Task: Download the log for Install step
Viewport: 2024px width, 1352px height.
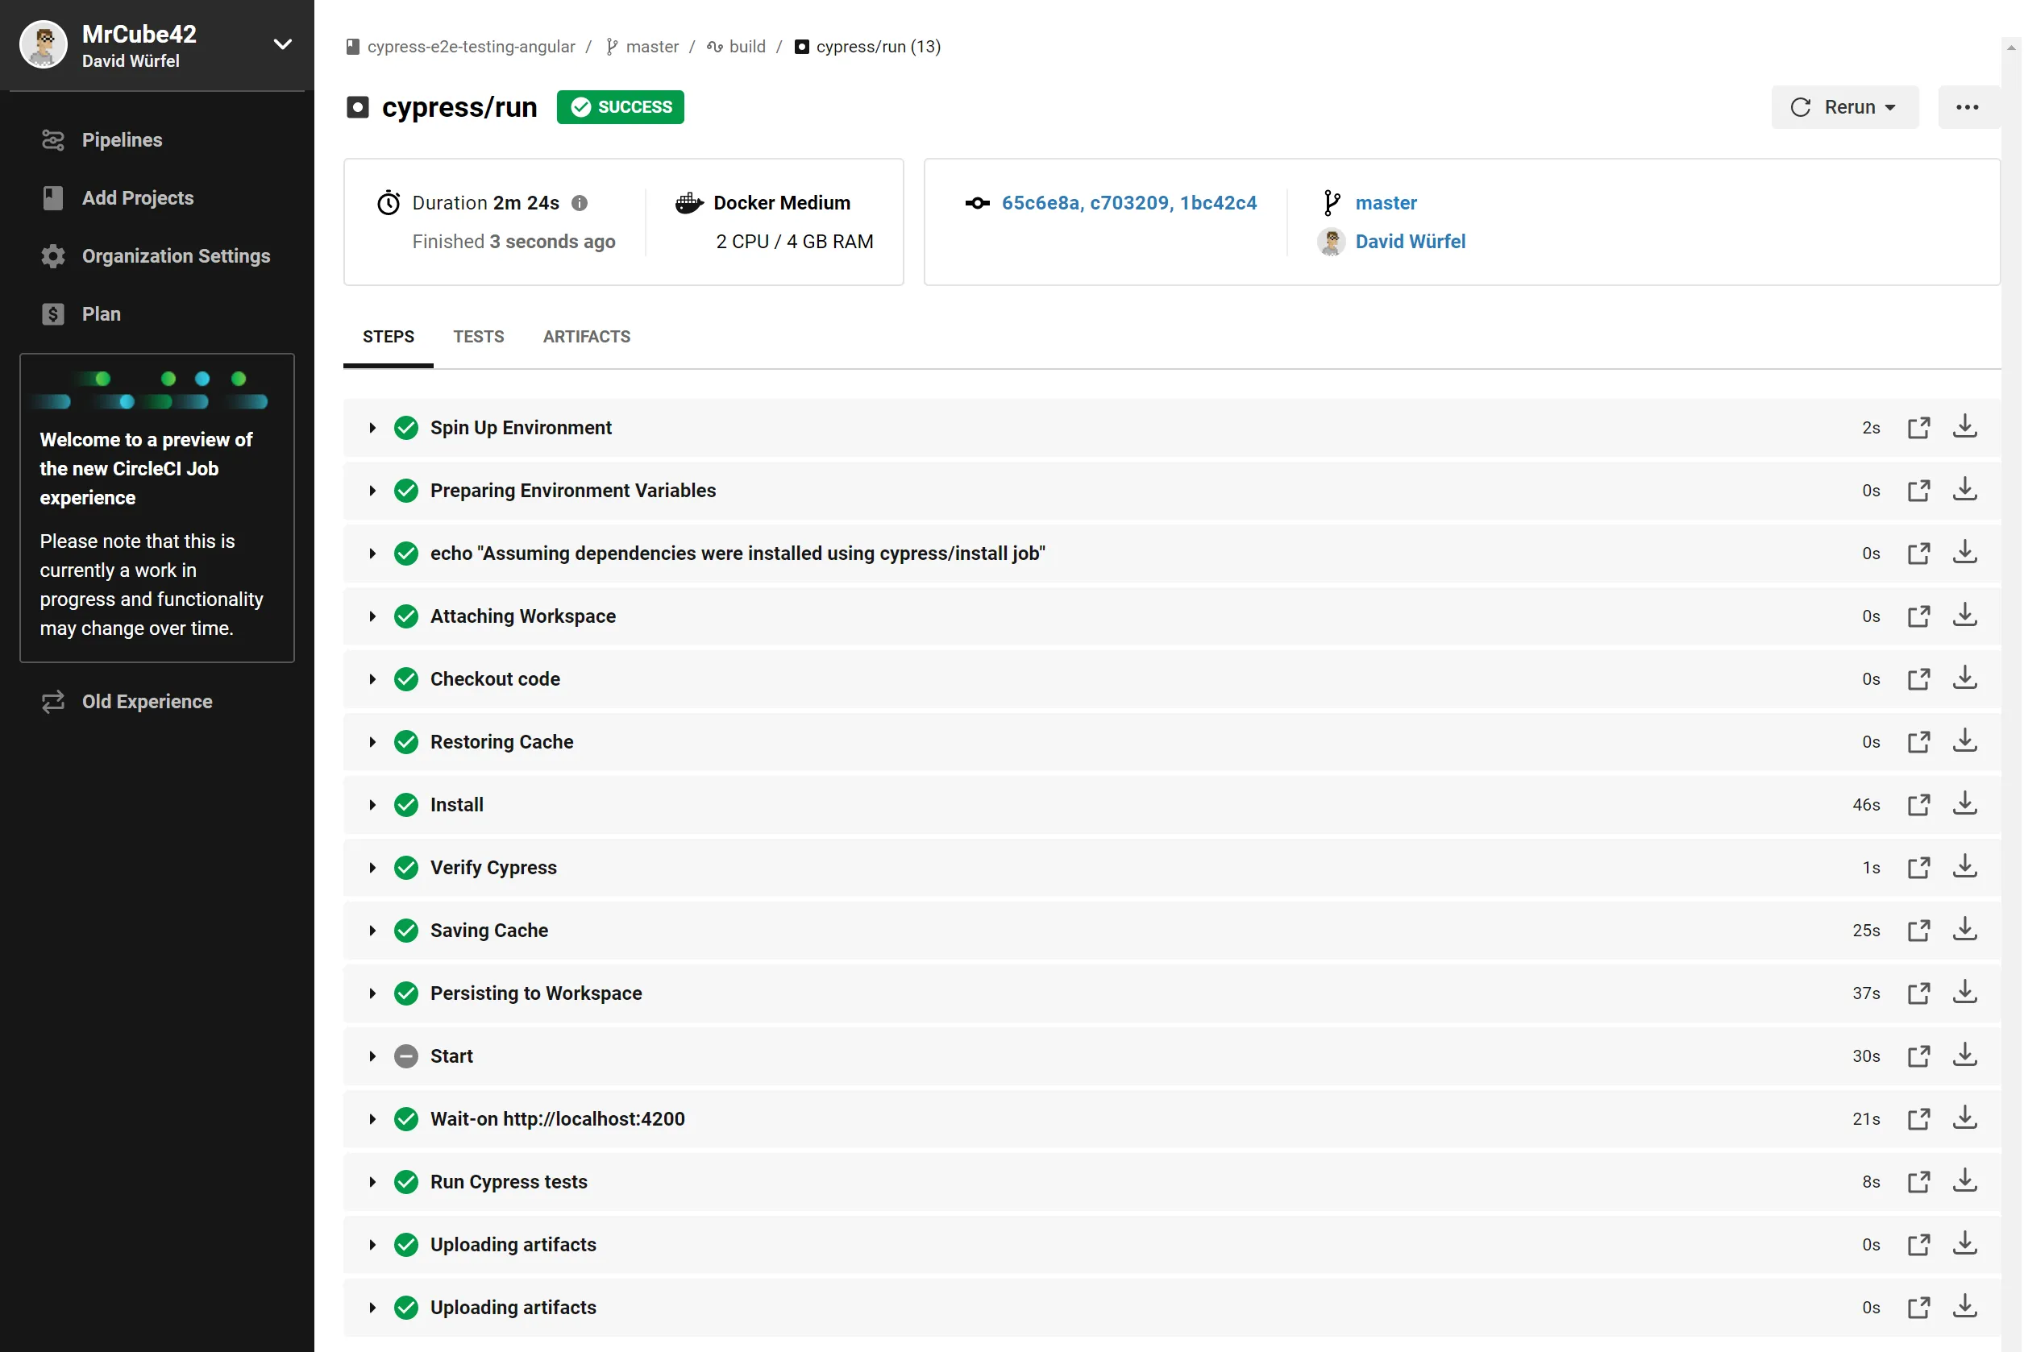Action: tap(1964, 803)
